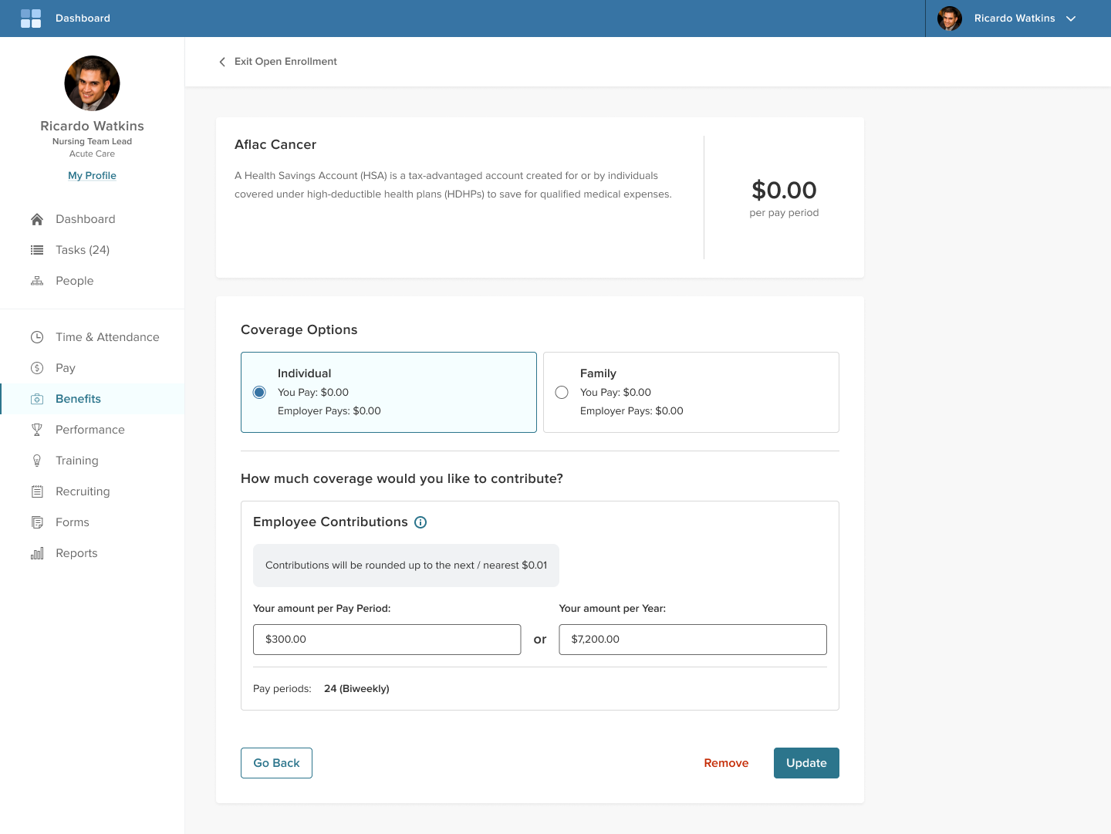Click the Individual card's You Pay: $0.00 text
Image resolution: width=1111 pixels, height=834 pixels.
click(313, 393)
